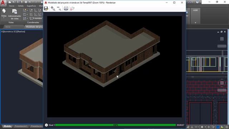Image resolution: width=229 pixels, height=129 pixels.
Task: Expand the Coordenadas panel title
Action: coord(33,23)
